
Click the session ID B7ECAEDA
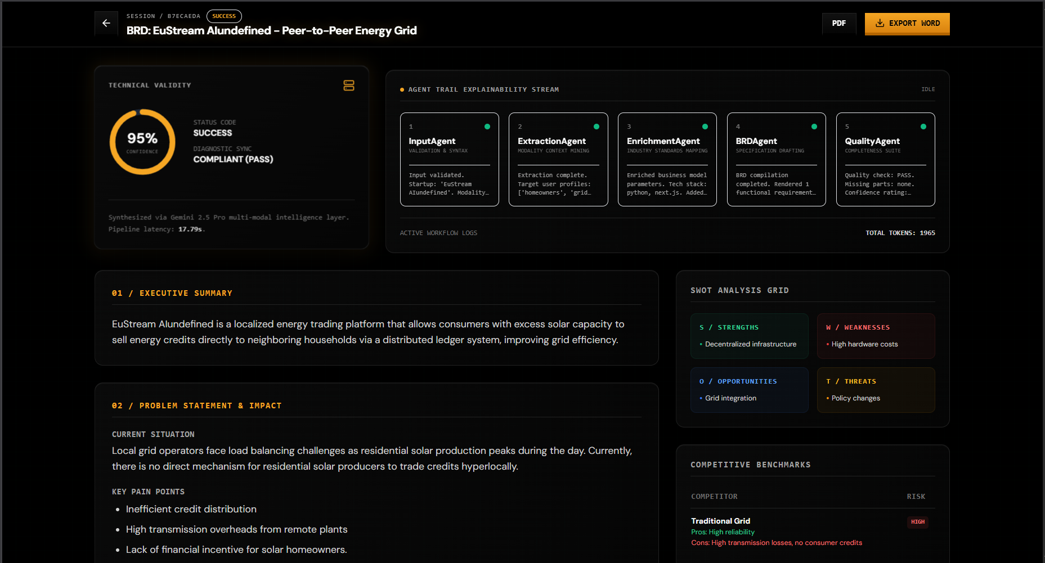coord(183,16)
